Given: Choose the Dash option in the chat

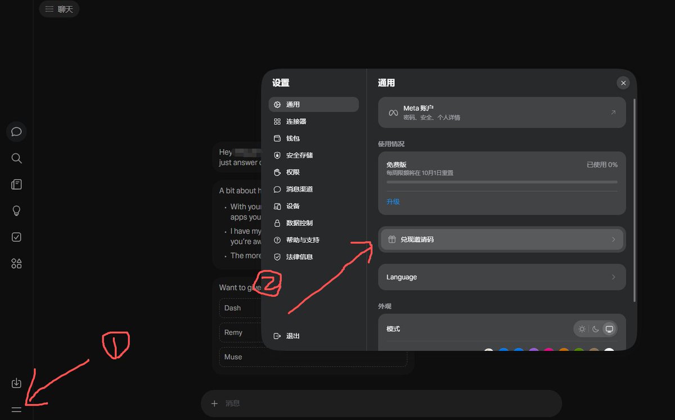Looking at the screenshot, I should [x=312, y=308].
